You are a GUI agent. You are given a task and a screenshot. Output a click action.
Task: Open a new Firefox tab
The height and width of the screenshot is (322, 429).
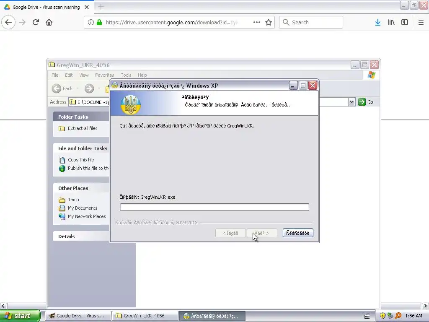[x=101, y=7]
